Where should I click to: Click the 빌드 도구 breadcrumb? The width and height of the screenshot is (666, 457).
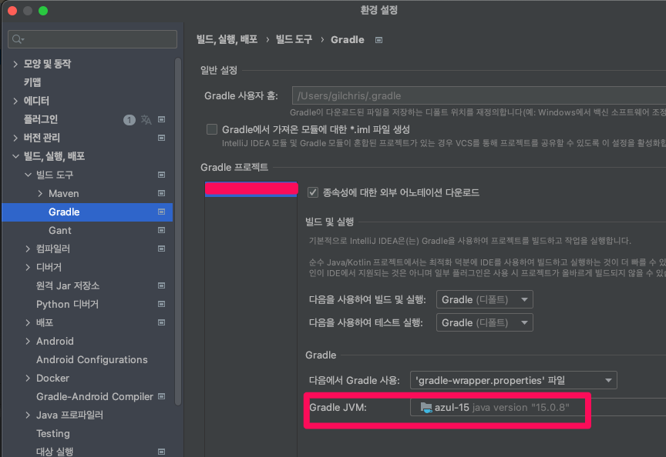coord(294,39)
